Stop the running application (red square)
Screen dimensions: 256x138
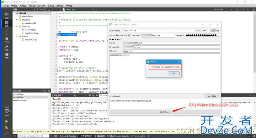(90, 96)
